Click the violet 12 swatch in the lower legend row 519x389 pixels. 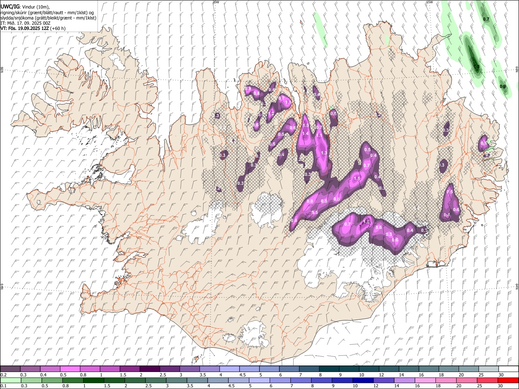tap(383, 380)
